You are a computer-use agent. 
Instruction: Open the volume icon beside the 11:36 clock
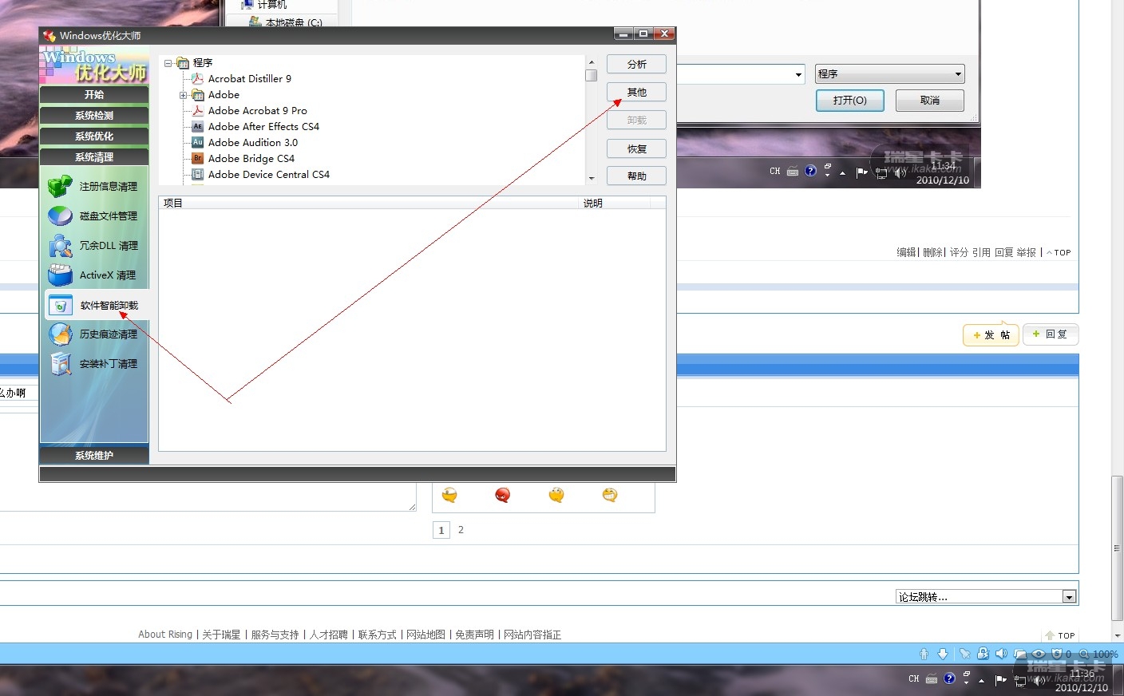pyautogui.click(x=1039, y=680)
